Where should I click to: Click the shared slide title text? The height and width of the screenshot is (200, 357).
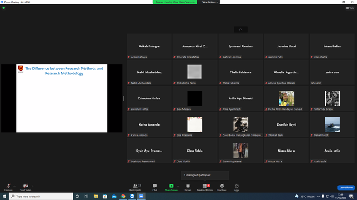(64, 71)
